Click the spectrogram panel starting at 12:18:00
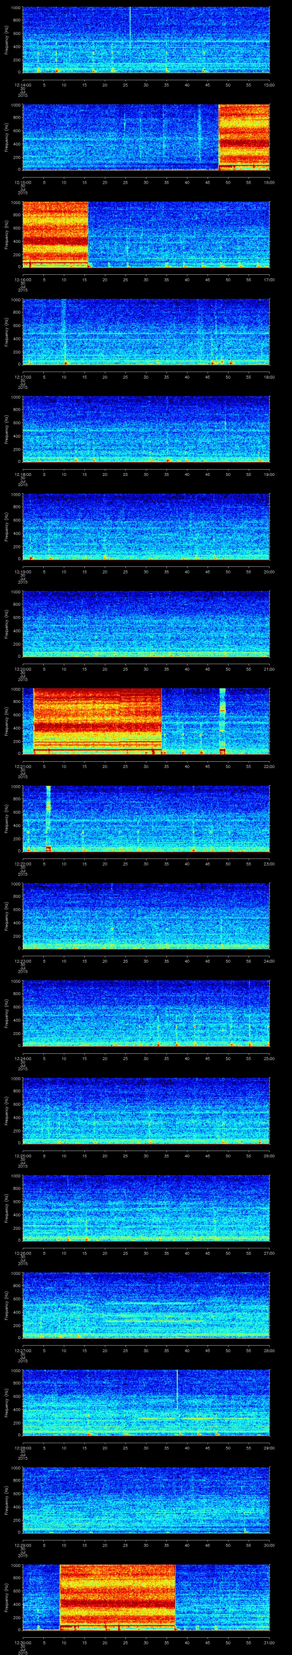This screenshot has height=1655, width=292. [146, 429]
